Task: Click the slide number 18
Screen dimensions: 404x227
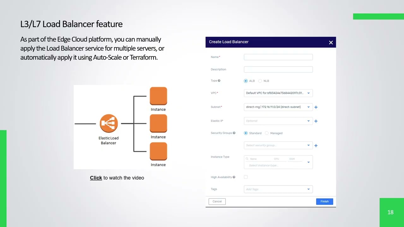Action: coord(390,212)
